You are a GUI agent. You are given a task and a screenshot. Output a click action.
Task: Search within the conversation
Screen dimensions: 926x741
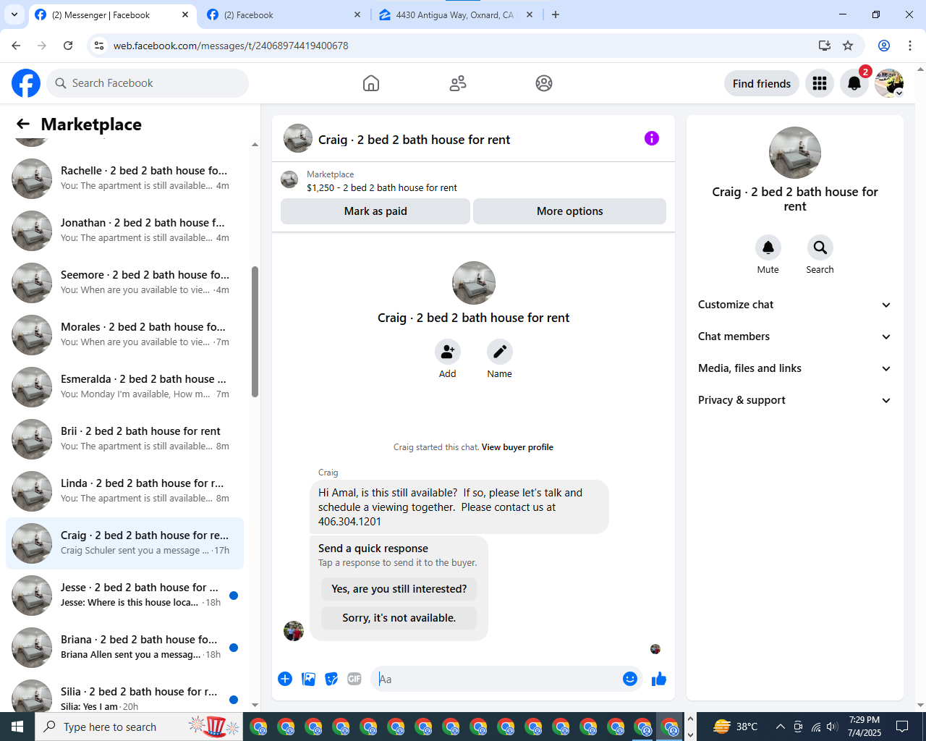tap(820, 247)
